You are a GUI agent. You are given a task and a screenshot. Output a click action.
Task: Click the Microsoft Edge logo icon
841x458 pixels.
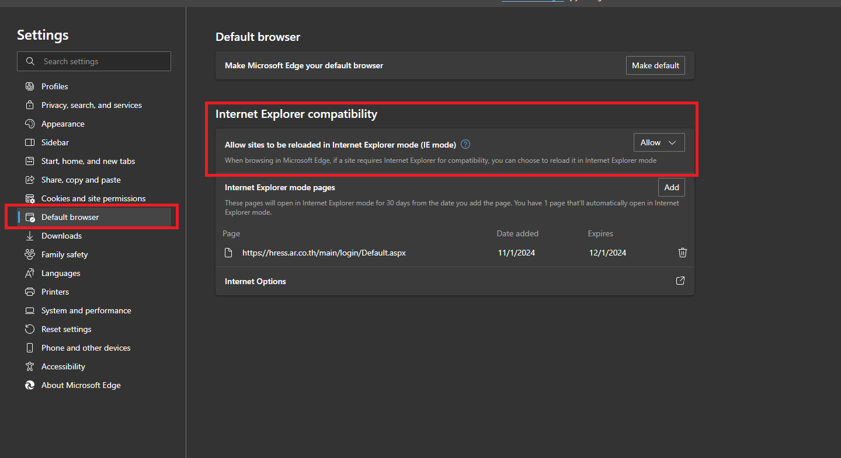coord(30,385)
